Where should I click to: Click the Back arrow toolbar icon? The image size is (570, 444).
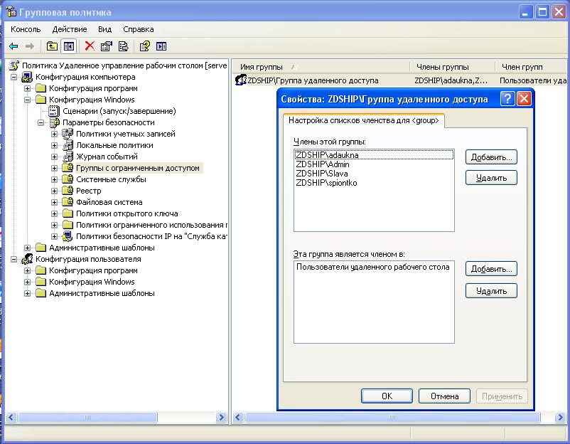click(14, 46)
